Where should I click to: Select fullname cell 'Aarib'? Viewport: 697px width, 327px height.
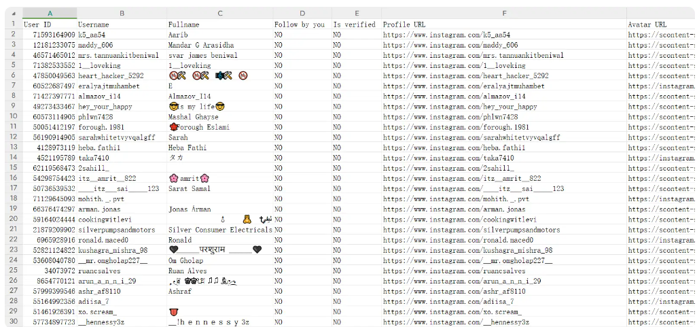tap(220, 35)
